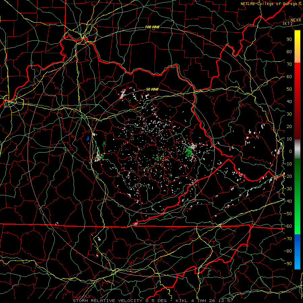Click the green segment of the color bar
This screenshot has height=303, width=303.
pyautogui.click(x=297, y=196)
